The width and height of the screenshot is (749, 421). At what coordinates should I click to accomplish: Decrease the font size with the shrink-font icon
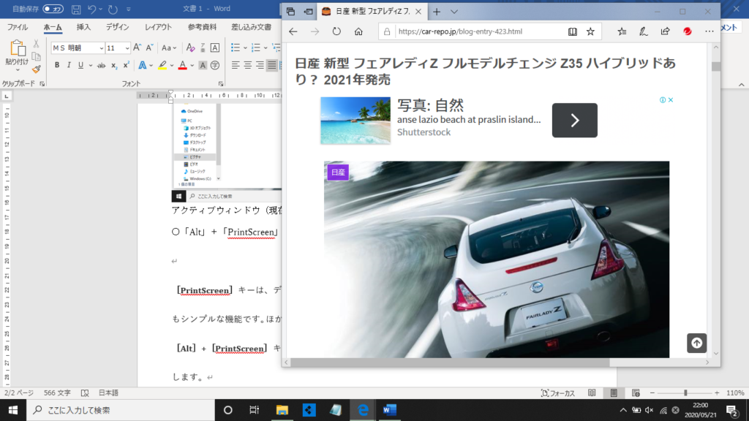[149, 48]
